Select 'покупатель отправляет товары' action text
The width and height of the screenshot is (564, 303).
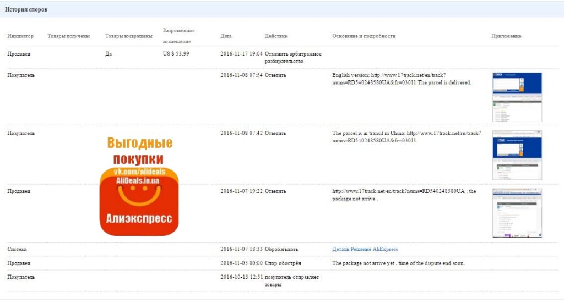point(292,281)
